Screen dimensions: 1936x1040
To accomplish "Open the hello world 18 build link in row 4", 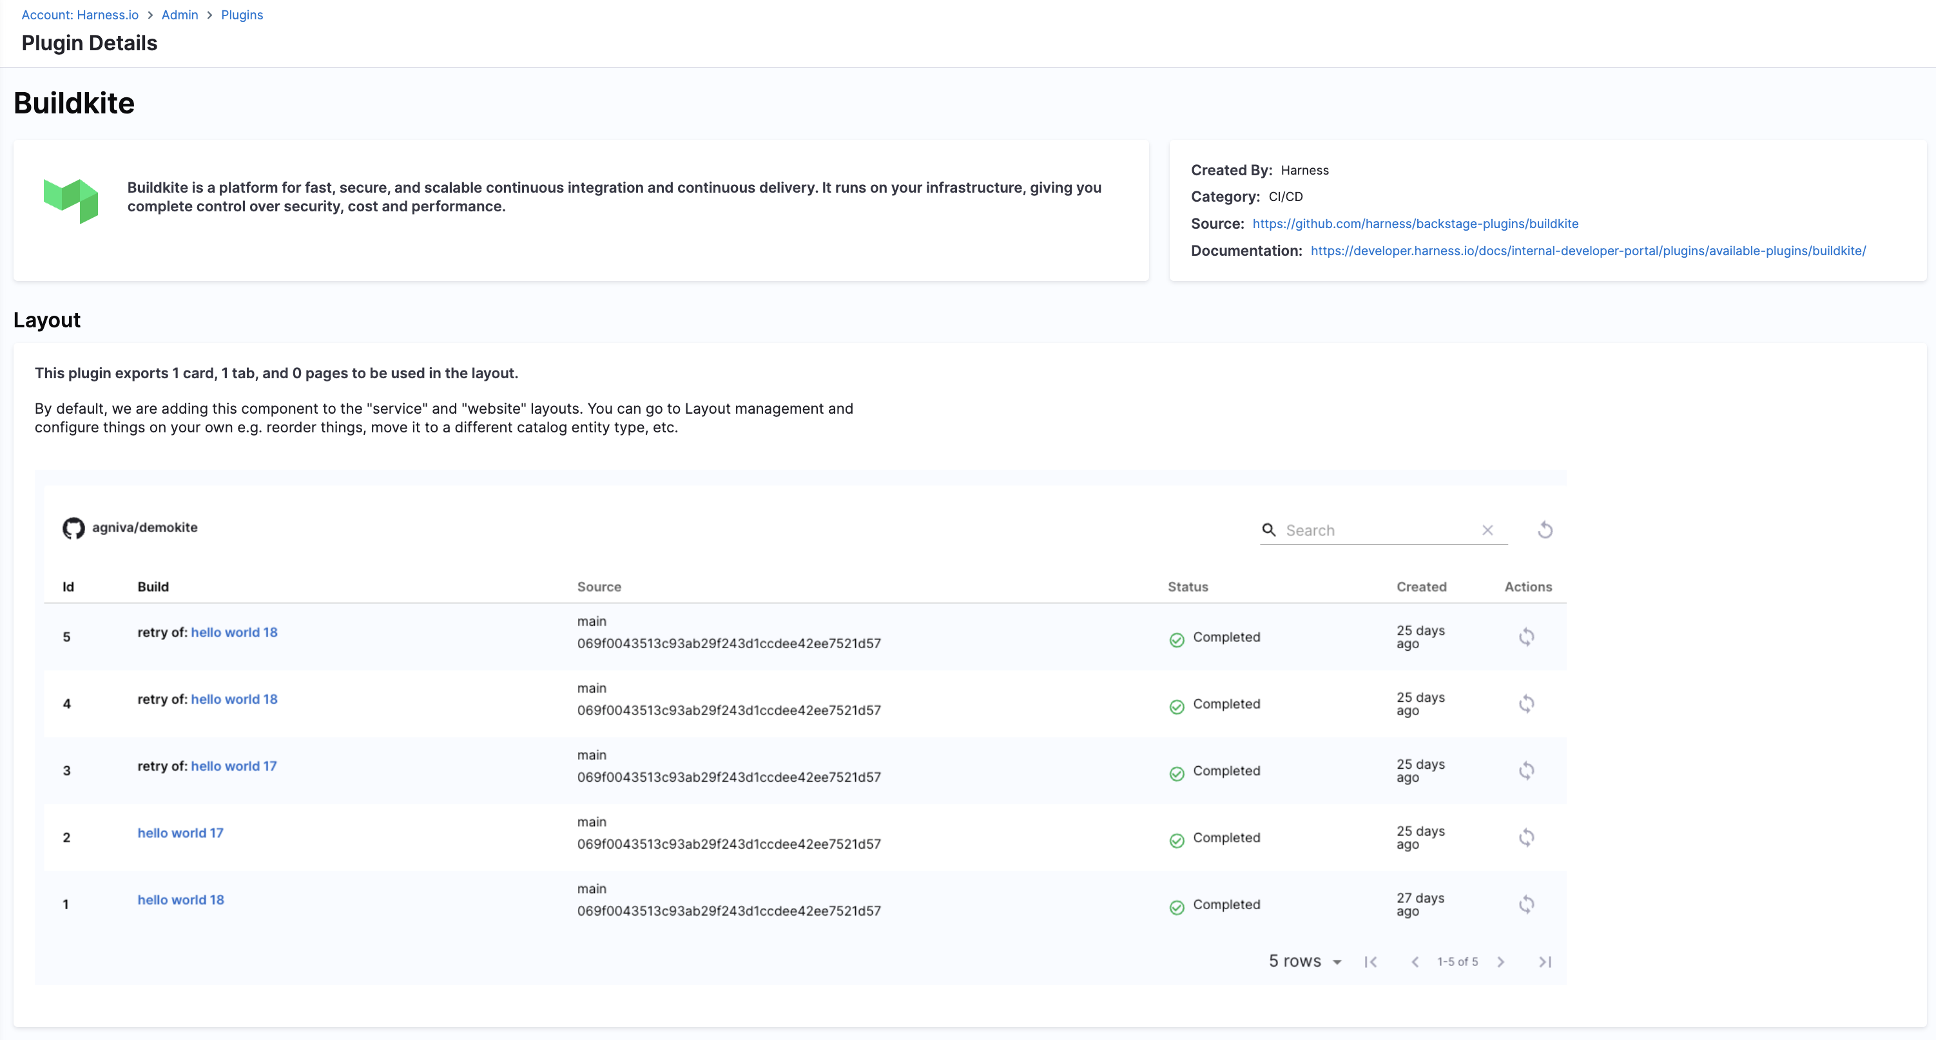I will click(234, 698).
